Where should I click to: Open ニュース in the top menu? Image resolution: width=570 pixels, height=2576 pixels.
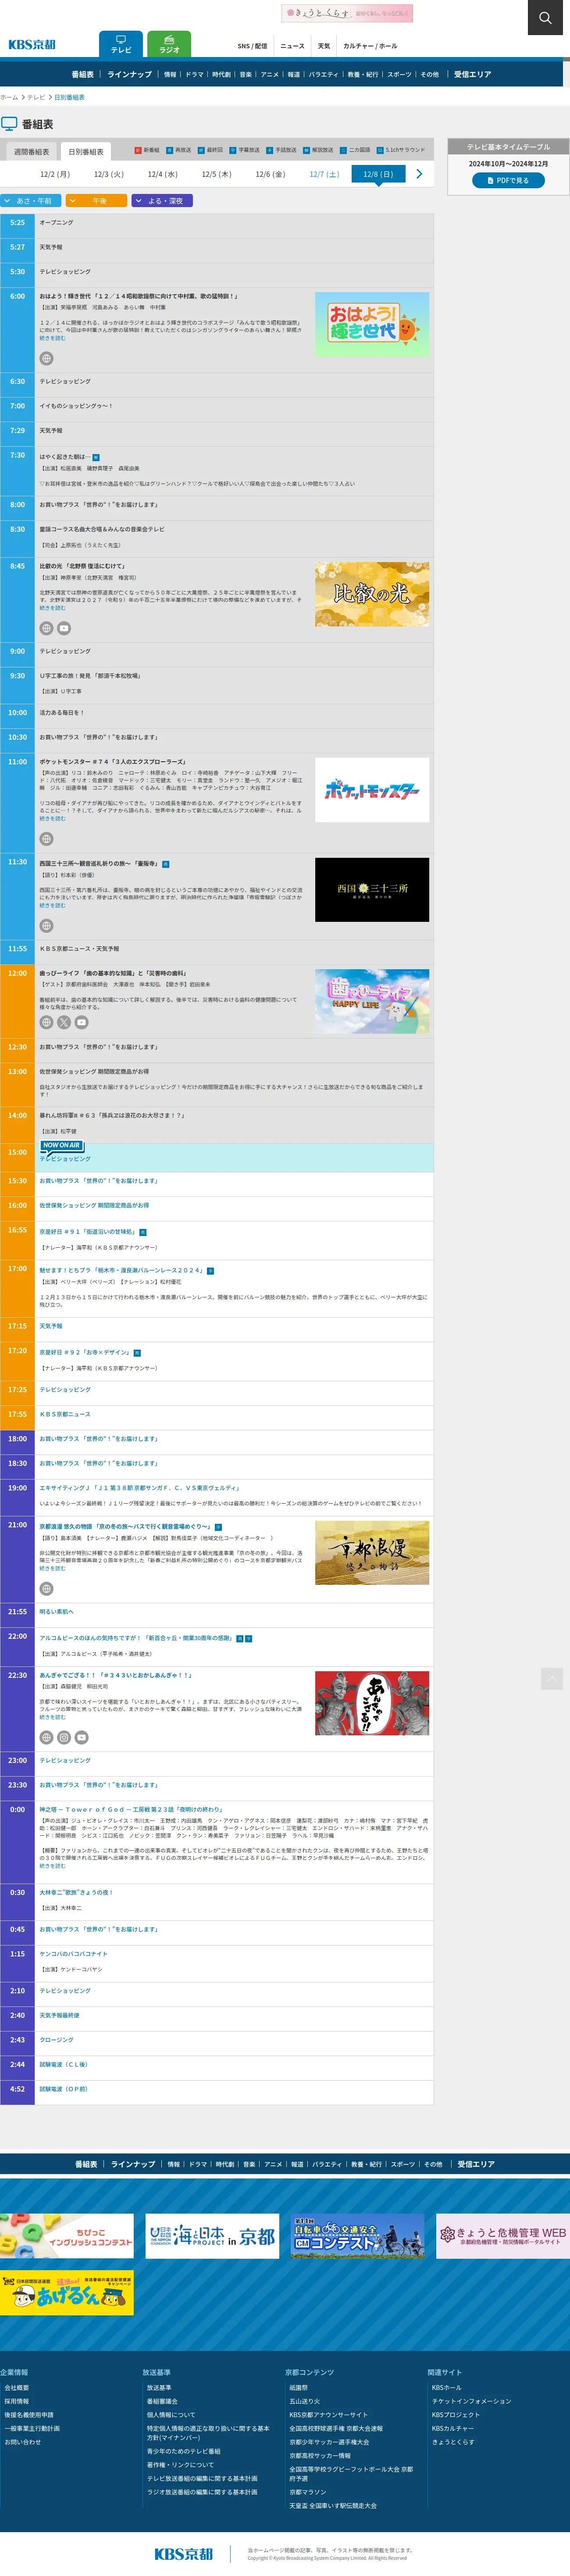tap(292, 46)
